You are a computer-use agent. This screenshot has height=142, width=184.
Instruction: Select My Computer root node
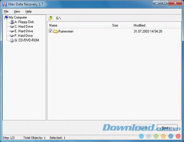click(18, 17)
